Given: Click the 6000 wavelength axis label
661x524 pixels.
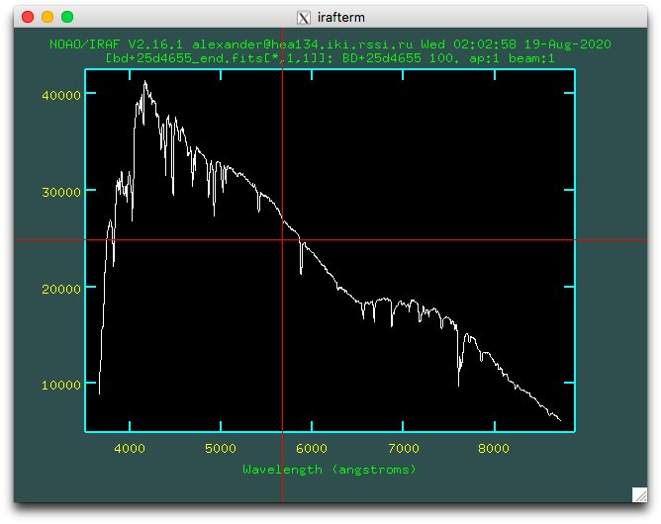Looking at the screenshot, I should [x=312, y=448].
